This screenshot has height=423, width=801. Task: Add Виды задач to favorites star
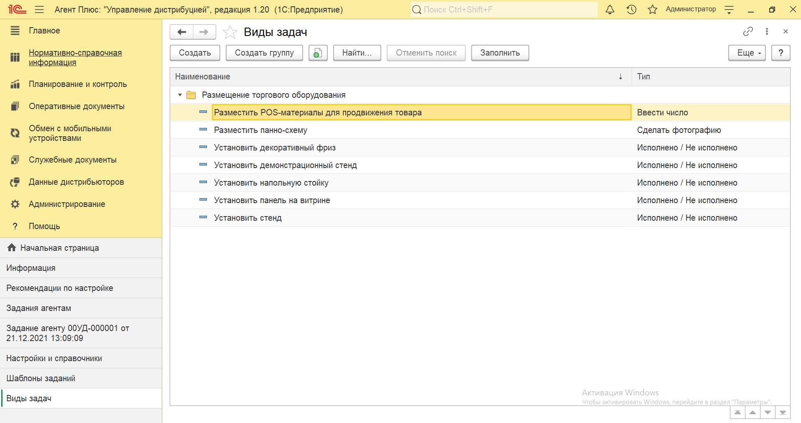[x=230, y=32]
